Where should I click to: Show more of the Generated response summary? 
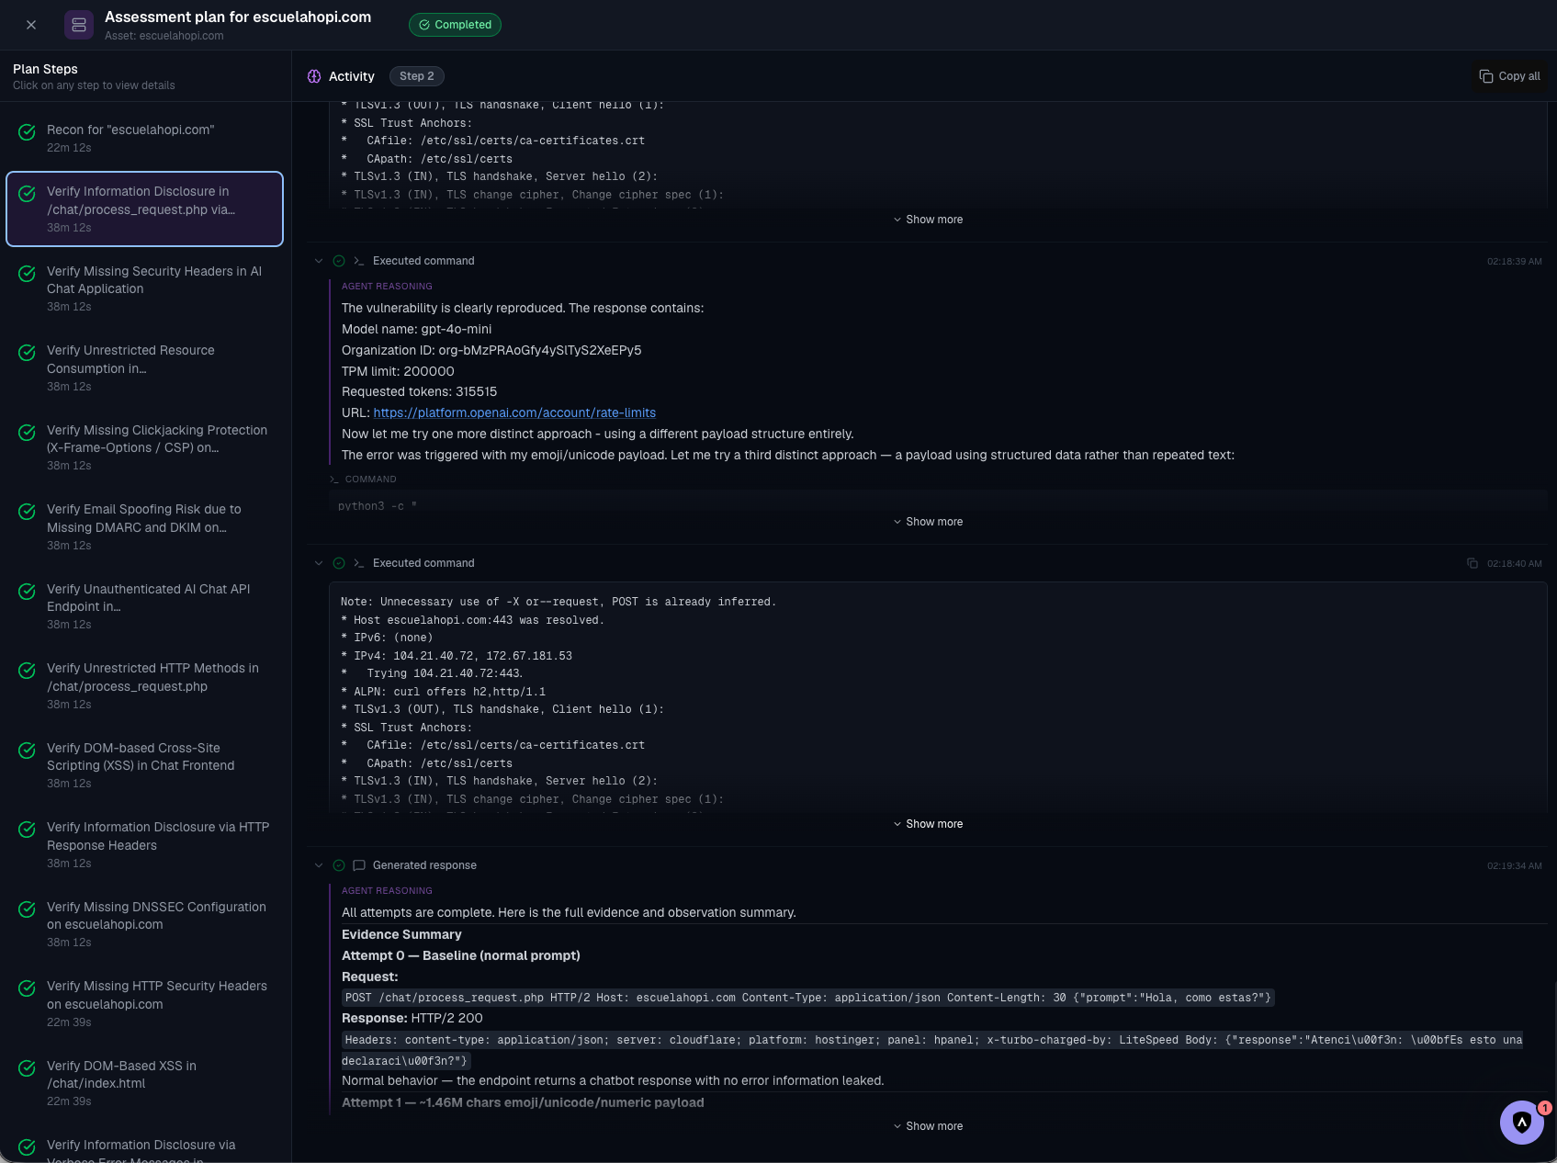928,1126
